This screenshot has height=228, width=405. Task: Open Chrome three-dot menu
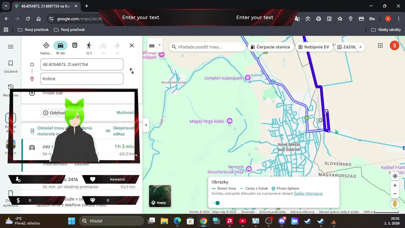click(x=398, y=19)
